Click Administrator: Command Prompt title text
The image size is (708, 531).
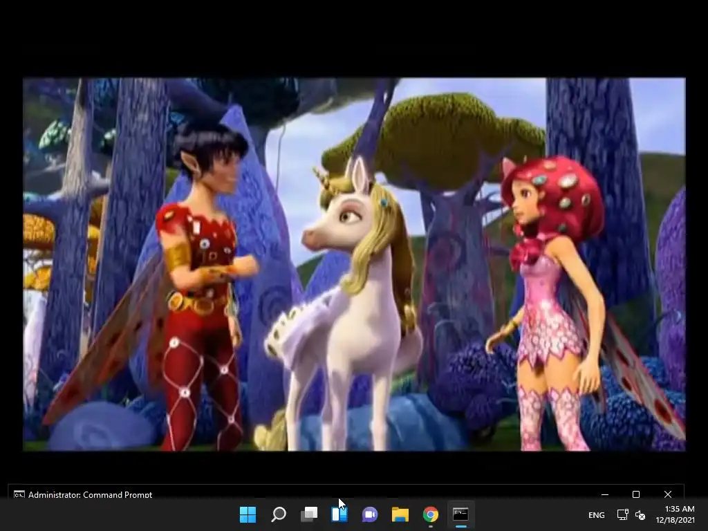pos(91,495)
